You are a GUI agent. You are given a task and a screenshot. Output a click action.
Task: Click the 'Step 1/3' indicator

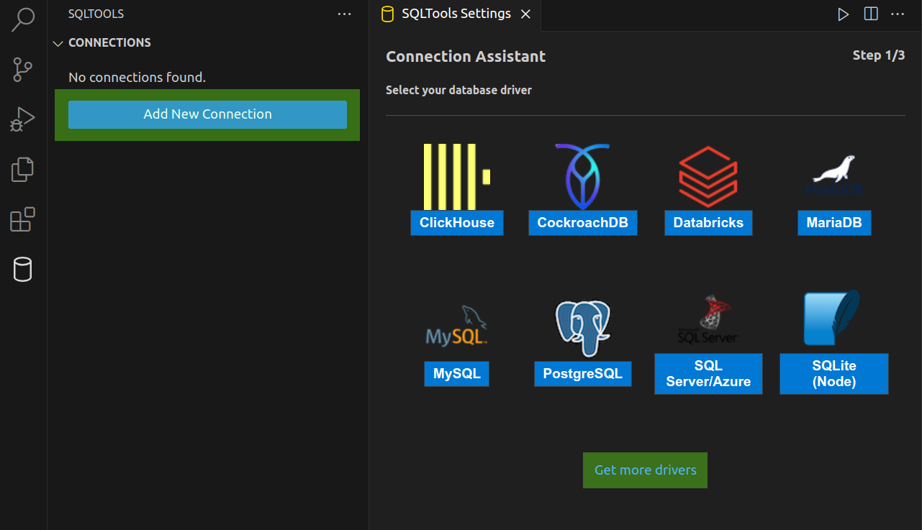tap(879, 55)
